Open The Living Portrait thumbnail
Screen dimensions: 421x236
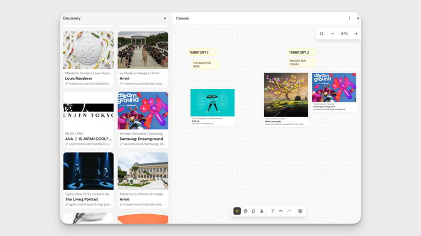pos(89,171)
